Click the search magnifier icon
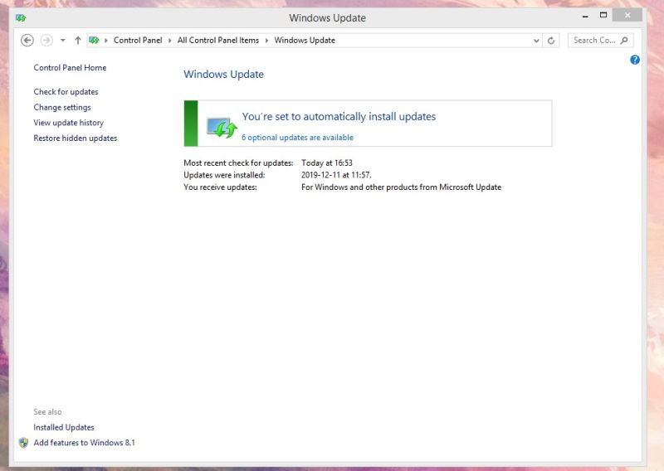This screenshot has width=664, height=471. coord(624,40)
